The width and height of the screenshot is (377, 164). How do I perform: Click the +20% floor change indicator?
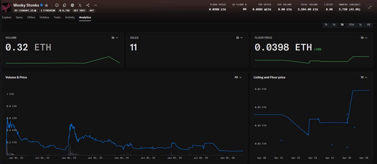317,49
